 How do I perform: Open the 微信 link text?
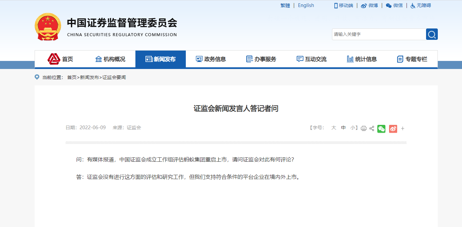[398, 5]
